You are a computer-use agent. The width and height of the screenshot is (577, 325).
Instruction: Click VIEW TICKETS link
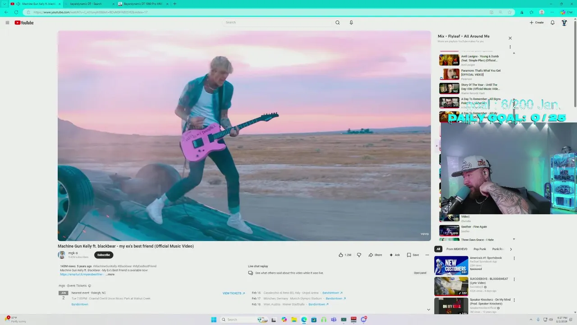pyautogui.click(x=234, y=293)
